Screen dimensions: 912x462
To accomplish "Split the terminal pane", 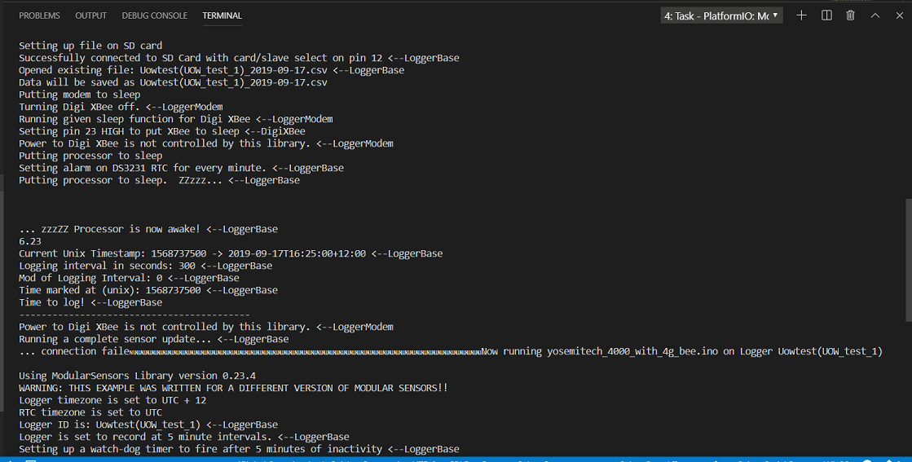I will tap(826, 15).
